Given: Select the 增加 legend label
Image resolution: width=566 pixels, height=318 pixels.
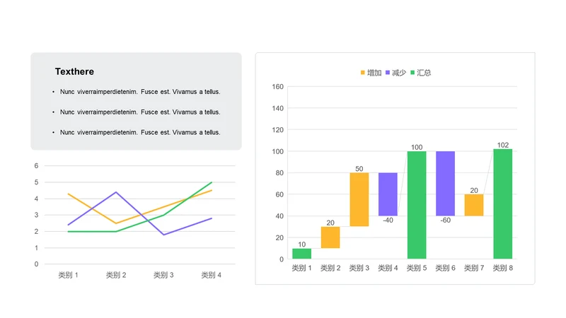Looking at the screenshot, I should (x=374, y=73).
